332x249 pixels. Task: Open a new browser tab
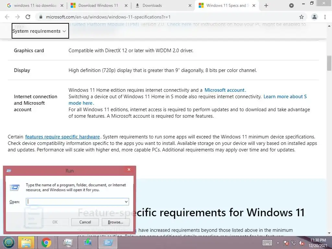pyautogui.click(x=266, y=6)
